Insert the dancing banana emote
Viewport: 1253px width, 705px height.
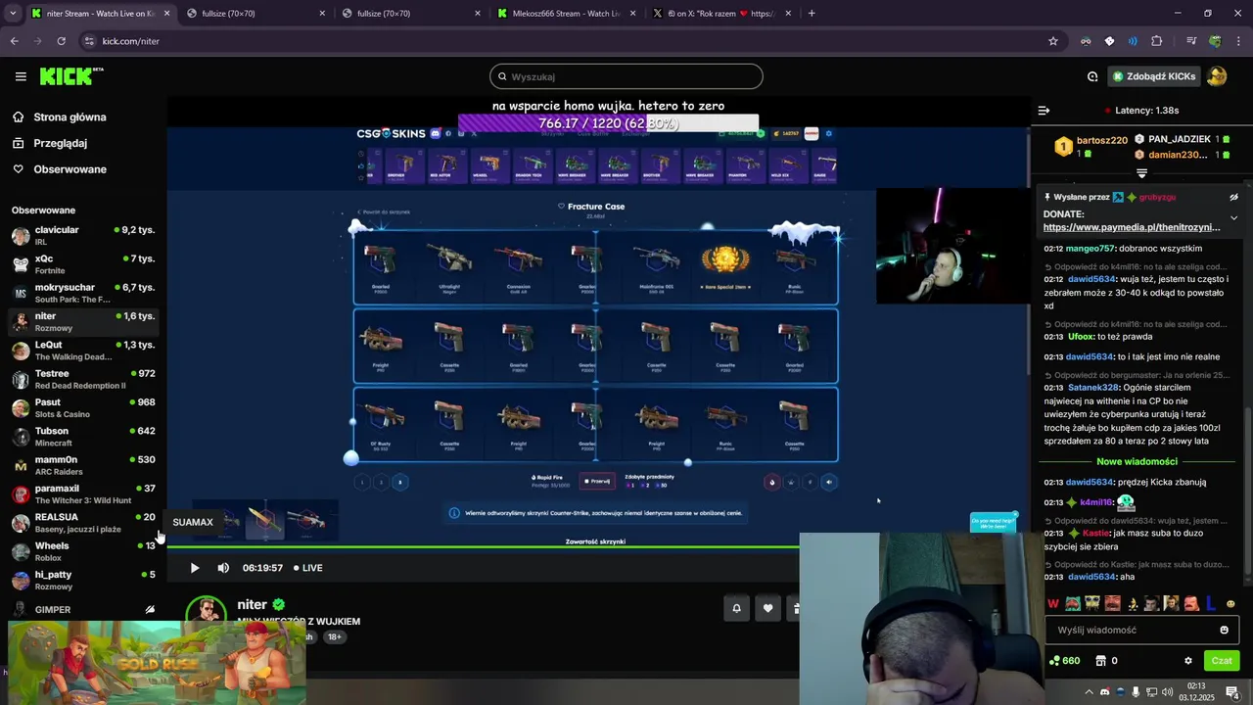pos(1132,603)
